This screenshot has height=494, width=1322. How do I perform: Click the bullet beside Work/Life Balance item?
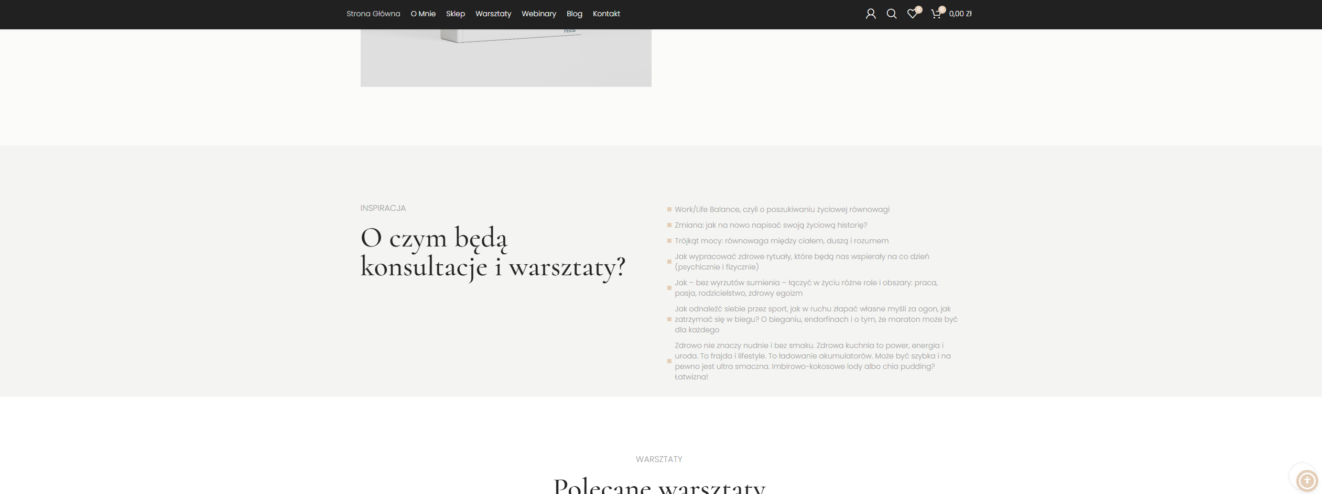(x=669, y=209)
